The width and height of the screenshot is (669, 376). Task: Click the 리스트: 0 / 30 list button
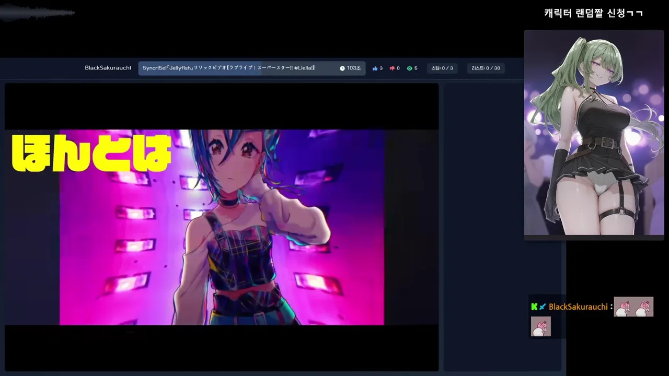coord(486,68)
